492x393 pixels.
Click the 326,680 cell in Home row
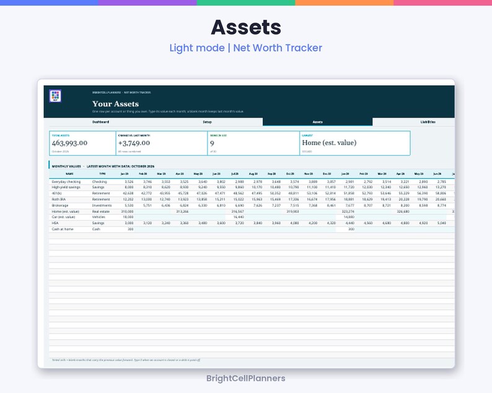(x=403, y=212)
